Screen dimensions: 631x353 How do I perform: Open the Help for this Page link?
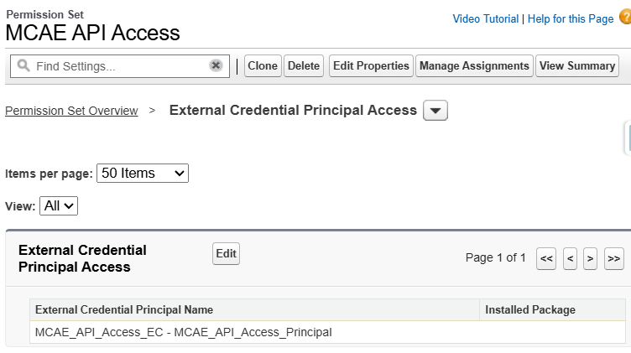coord(570,18)
